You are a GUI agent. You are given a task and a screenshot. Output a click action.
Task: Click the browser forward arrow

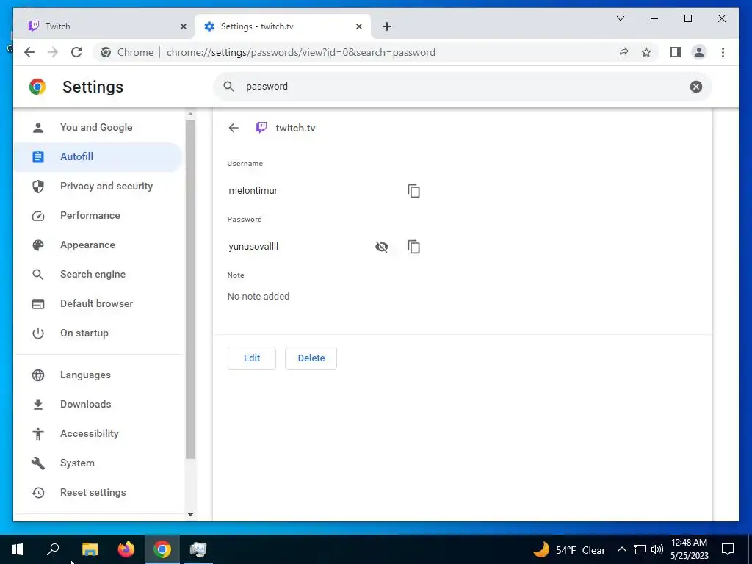tap(53, 52)
